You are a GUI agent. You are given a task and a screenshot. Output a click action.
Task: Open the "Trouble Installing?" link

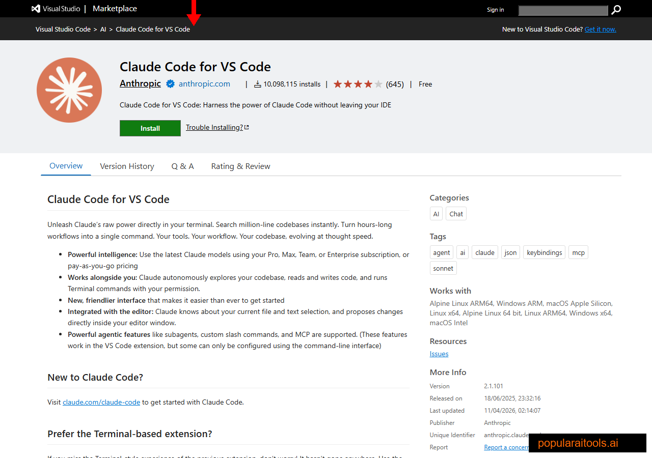pyautogui.click(x=214, y=127)
